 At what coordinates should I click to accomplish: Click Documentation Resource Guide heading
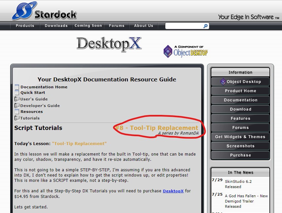click(107, 79)
